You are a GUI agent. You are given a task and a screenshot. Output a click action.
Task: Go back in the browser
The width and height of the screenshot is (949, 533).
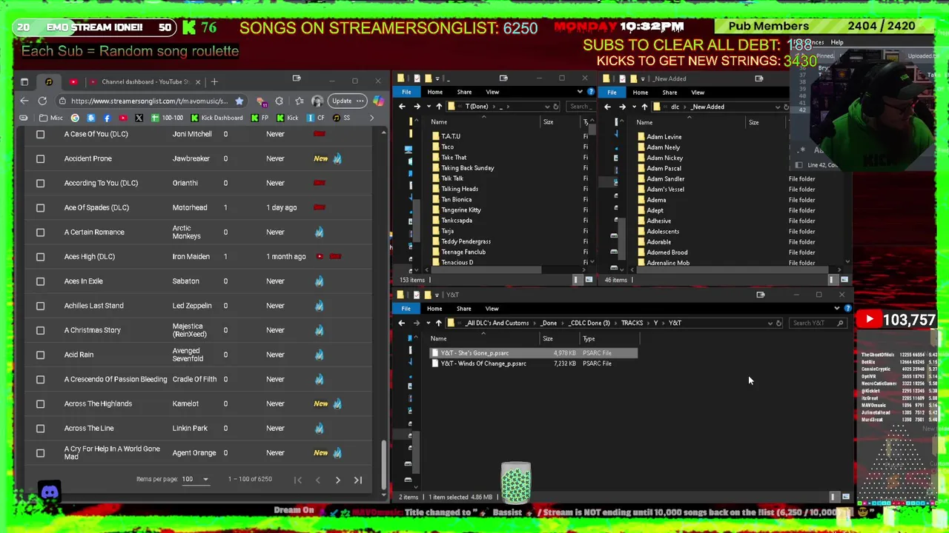tap(24, 101)
